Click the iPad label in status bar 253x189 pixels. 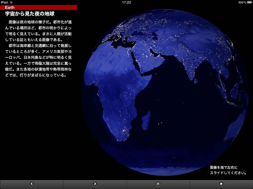tap(4, 2)
